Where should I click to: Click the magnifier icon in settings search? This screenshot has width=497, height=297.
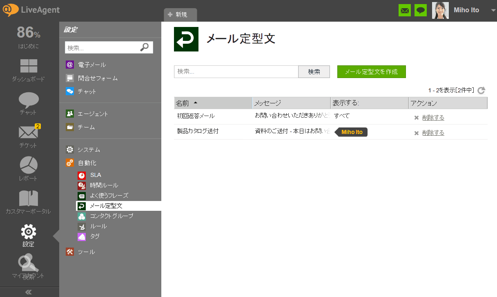pos(144,47)
